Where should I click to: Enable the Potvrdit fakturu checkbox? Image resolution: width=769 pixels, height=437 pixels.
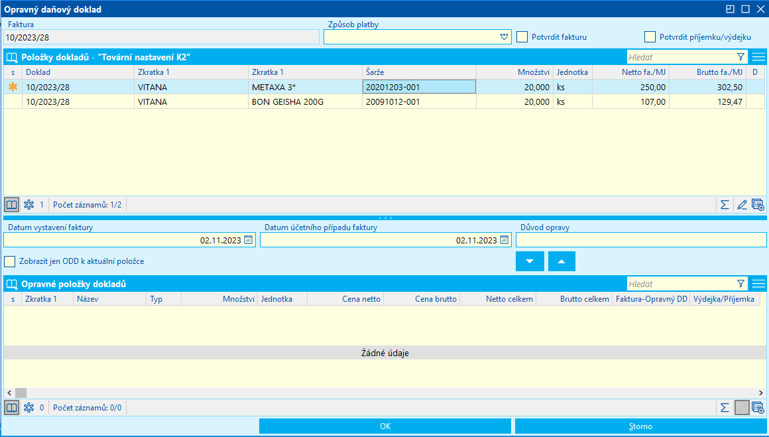[x=522, y=36]
